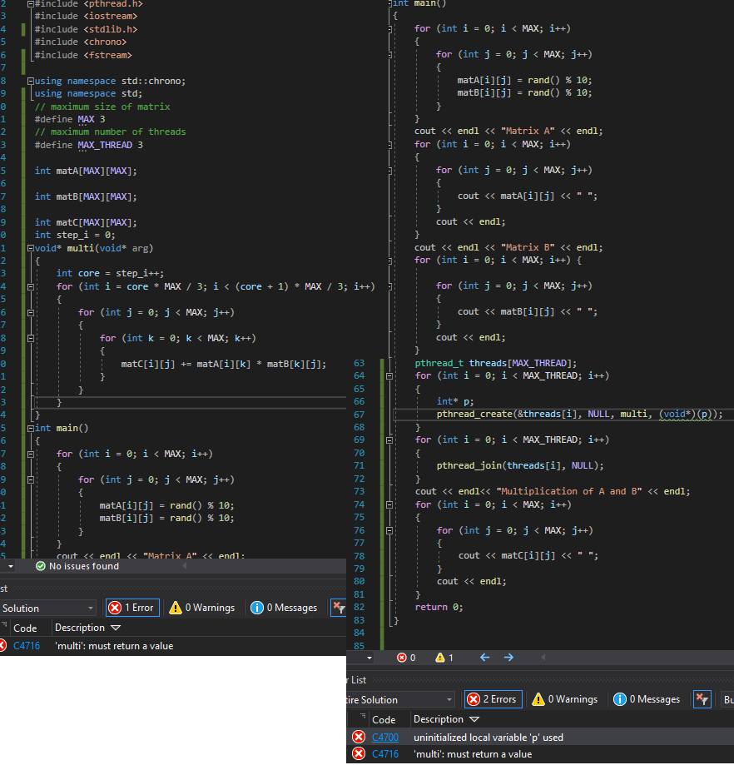Click the warning triangle icon in right window's 0 Warnings

538,699
